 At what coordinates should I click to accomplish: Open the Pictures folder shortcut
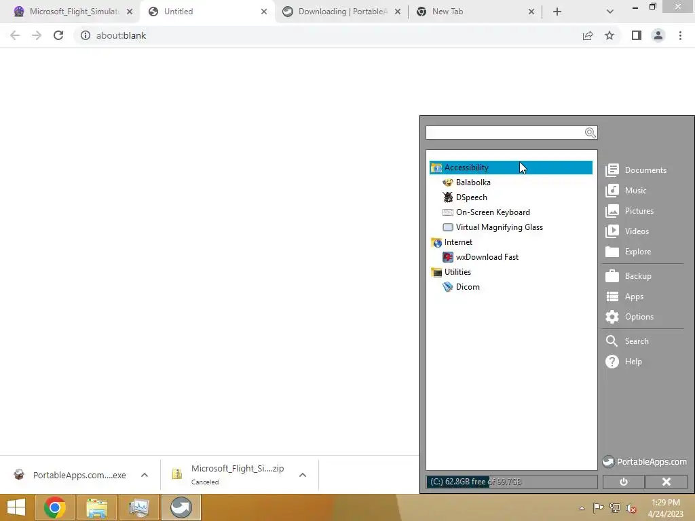tap(629, 211)
